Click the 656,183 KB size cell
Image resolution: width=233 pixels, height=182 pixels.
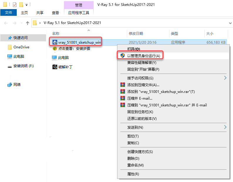(216, 42)
